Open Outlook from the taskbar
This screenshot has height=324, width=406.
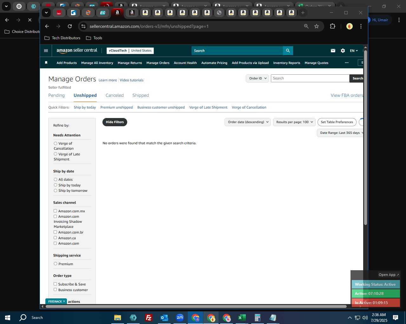pos(164,318)
